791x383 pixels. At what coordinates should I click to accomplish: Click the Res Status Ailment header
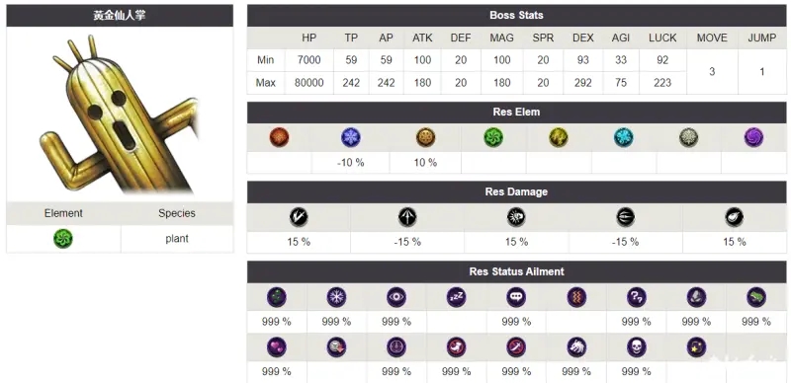[516, 271]
